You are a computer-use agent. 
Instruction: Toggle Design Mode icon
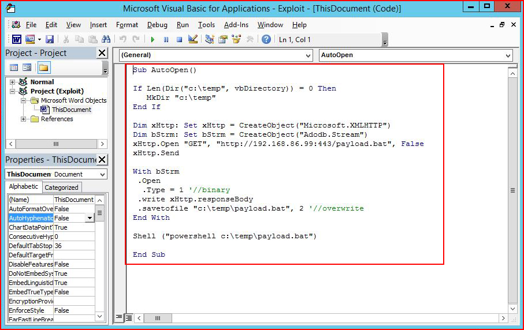(193, 39)
